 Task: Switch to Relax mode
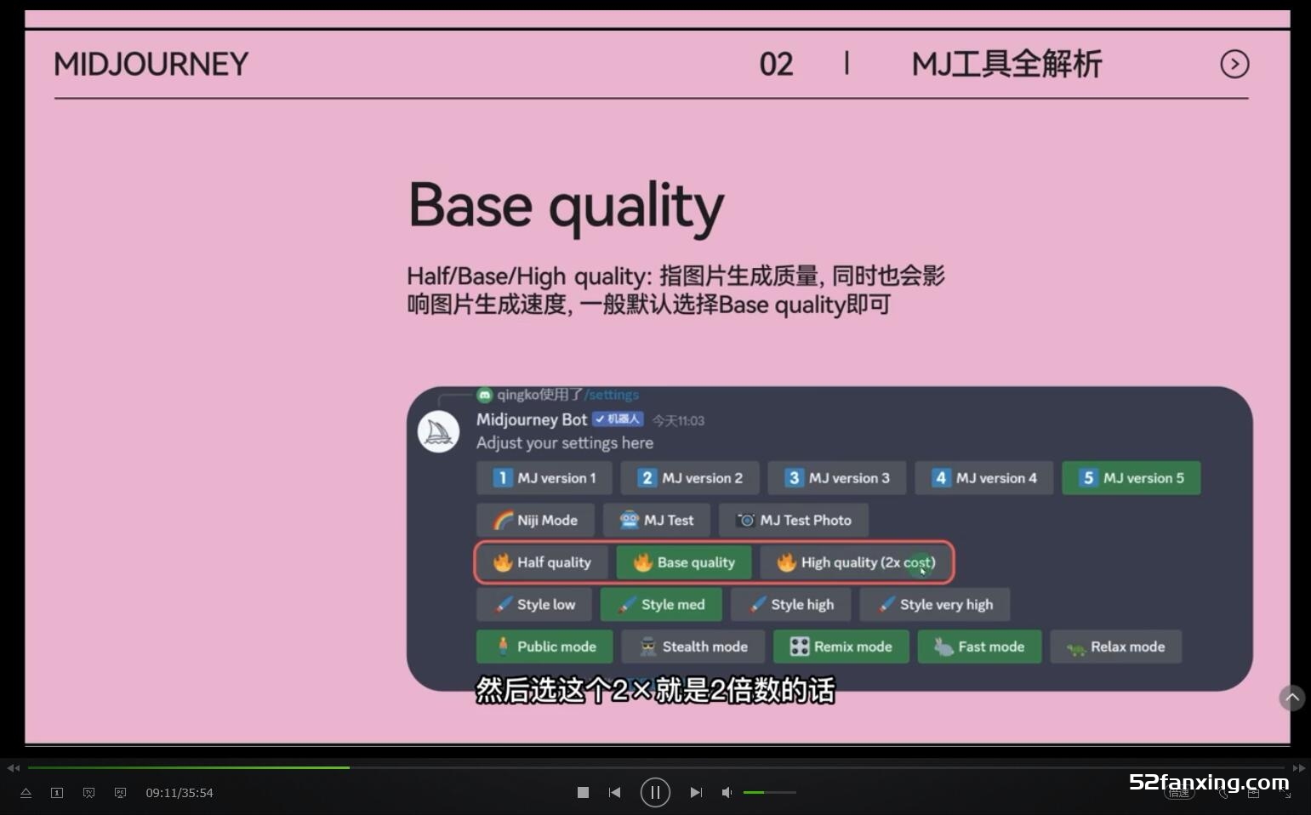click(x=1115, y=647)
